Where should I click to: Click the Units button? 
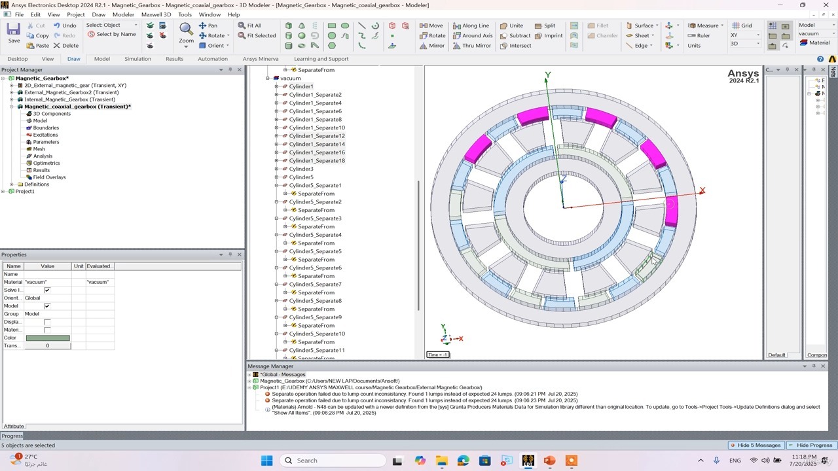694,46
